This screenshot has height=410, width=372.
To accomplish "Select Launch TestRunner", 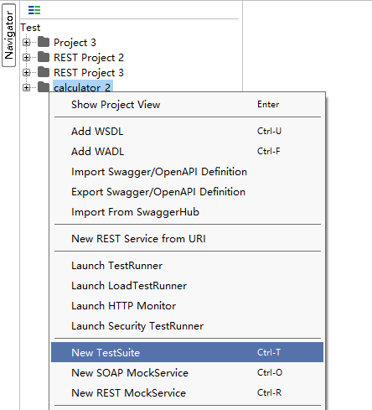I will coord(187,266).
